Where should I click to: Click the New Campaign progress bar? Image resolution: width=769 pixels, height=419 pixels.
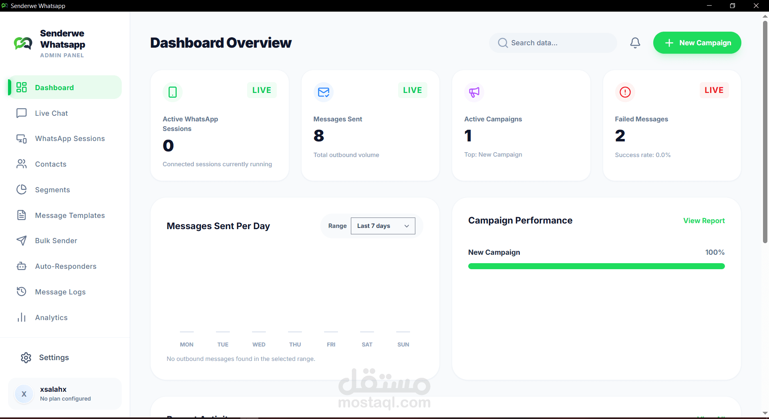point(596,266)
